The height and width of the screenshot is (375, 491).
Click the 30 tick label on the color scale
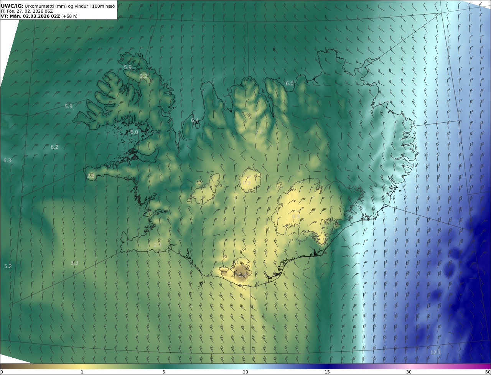click(409, 372)
